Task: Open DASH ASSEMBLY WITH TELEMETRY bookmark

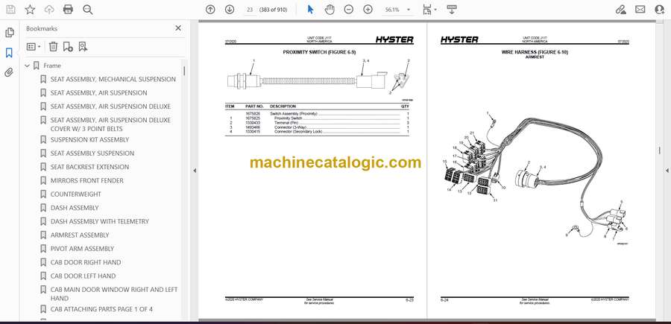Action: [100, 221]
